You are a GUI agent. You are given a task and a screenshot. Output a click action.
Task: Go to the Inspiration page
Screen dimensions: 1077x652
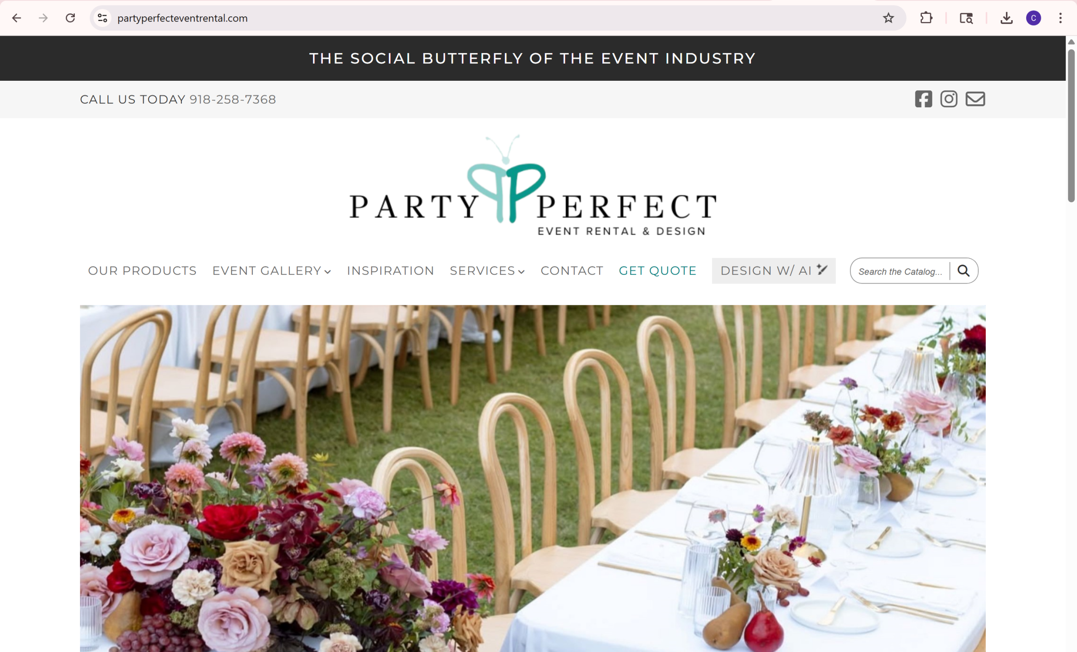(x=390, y=271)
